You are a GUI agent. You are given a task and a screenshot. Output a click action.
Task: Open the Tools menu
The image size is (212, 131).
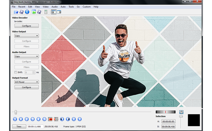pos(71,7)
